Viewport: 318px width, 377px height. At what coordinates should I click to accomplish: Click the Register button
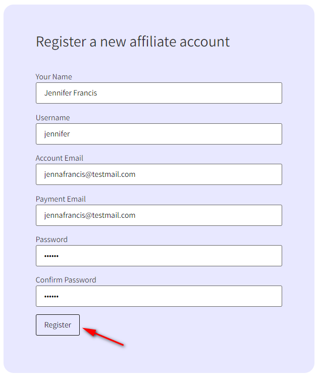pos(58,325)
